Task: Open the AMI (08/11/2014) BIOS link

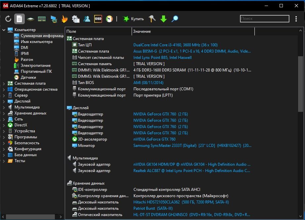Action: point(148,83)
